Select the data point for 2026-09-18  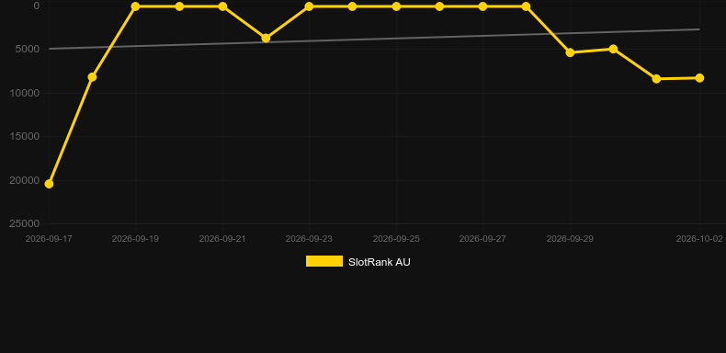(x=92, y=77)
